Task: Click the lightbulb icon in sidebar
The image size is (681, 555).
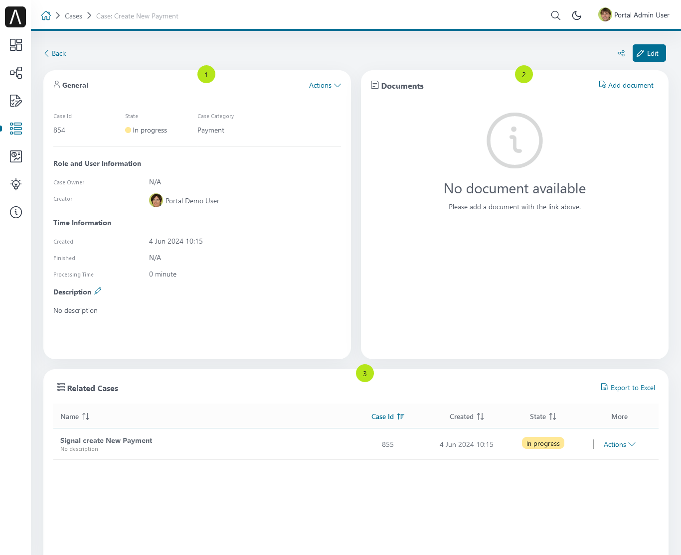Action: click(x=16, y=184)
